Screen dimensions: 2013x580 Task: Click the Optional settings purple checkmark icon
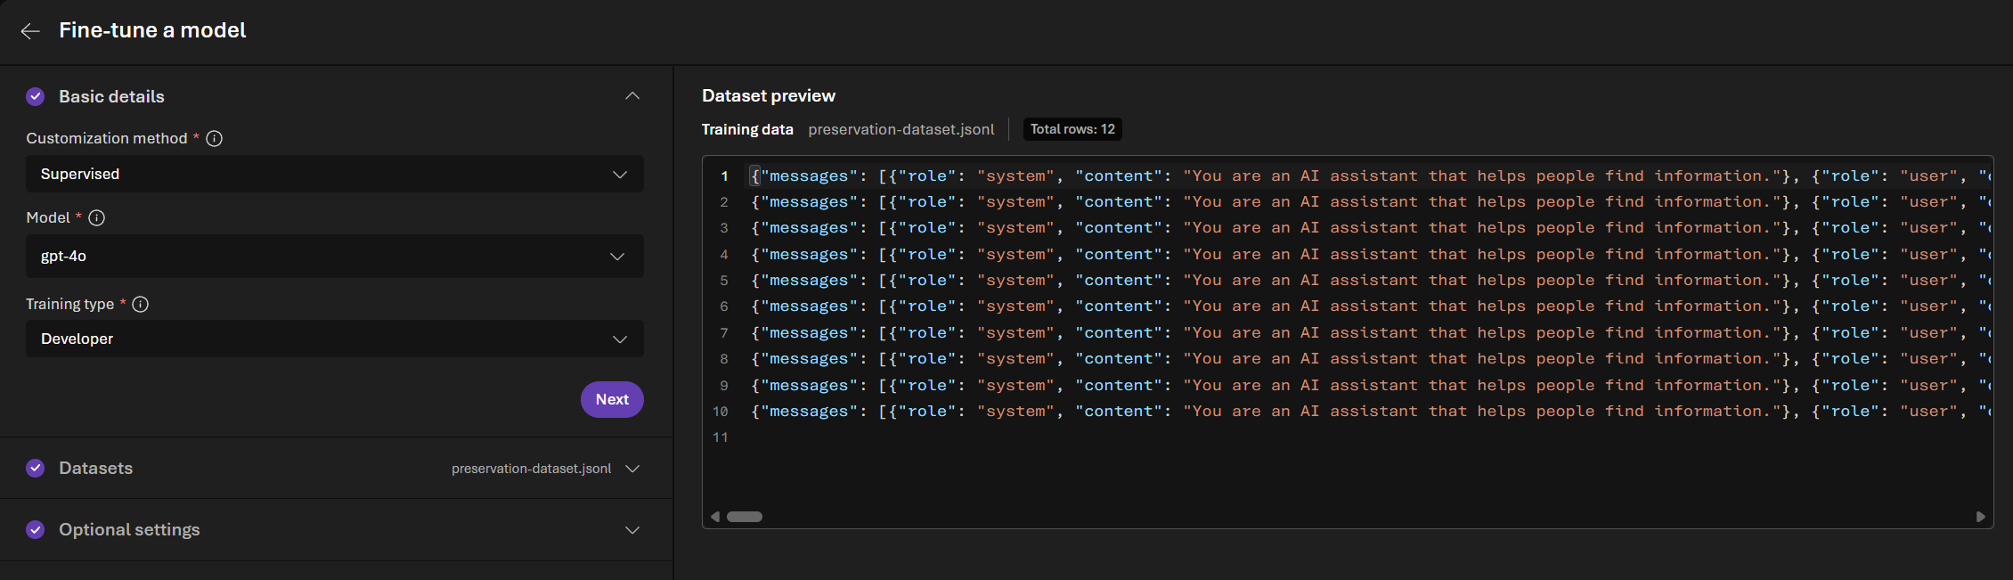click(x=36, y=529)
